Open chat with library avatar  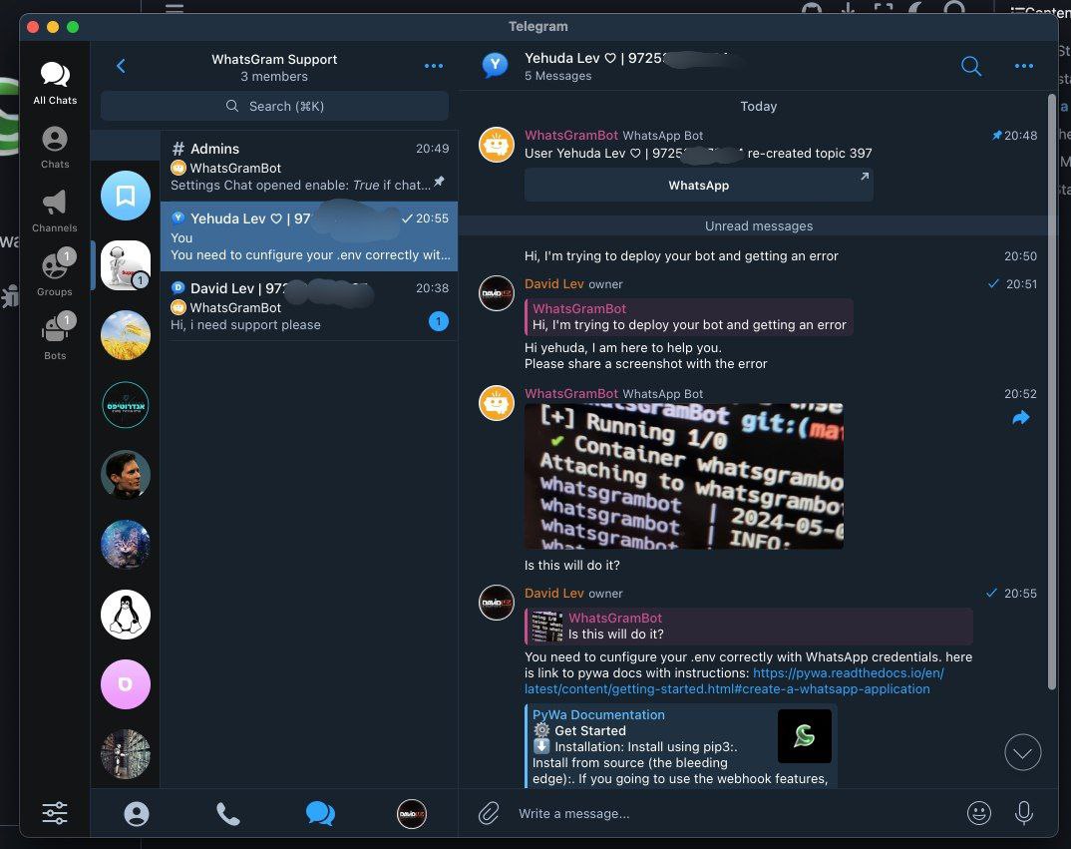[126, 753]
